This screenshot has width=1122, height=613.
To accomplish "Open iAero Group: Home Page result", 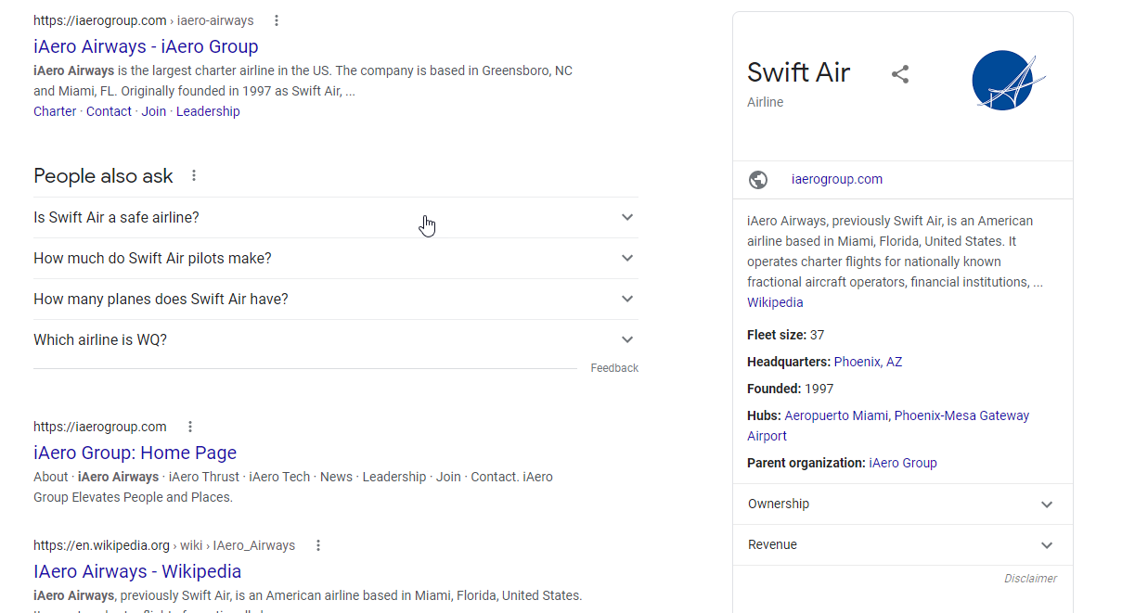I will coord(135,453).
